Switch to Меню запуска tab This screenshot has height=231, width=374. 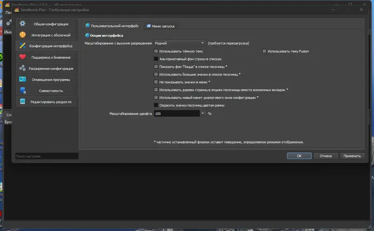point(160,26)
